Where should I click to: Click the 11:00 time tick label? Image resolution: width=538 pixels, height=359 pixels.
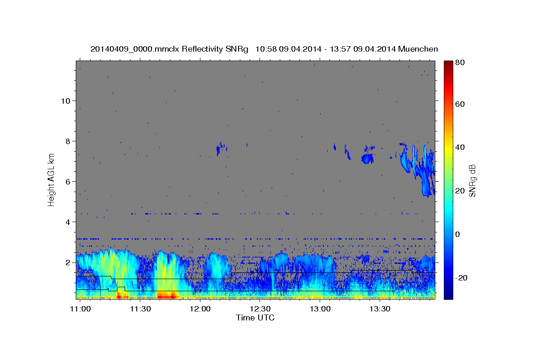point(81,309)
